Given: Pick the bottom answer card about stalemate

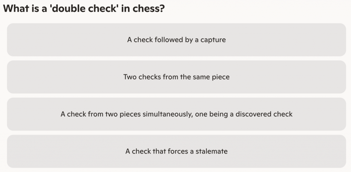Looking at the screenshot, I should click(176, 151).
